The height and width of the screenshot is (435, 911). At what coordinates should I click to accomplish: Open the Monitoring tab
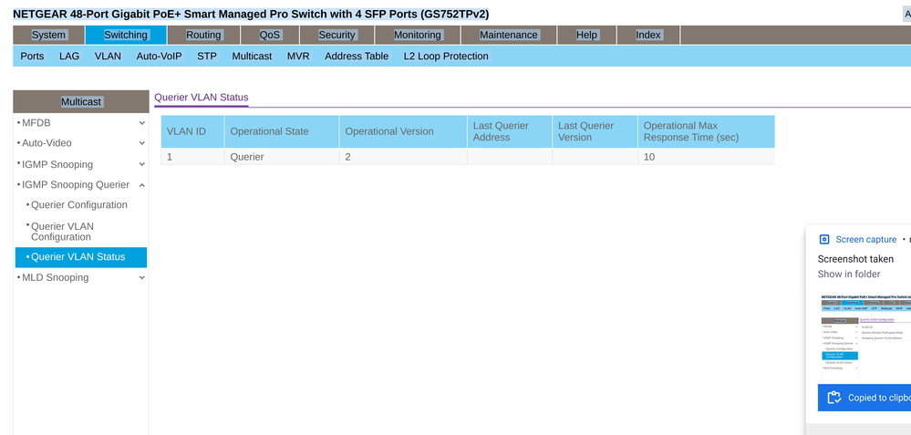click(x=417, y=35)
